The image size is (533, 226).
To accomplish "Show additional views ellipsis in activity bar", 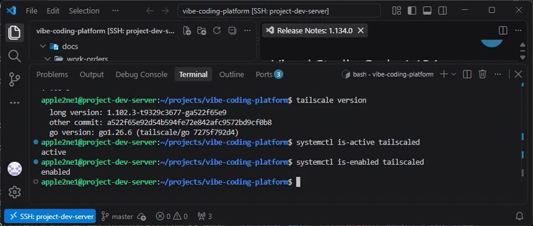I will pos(14,103).
